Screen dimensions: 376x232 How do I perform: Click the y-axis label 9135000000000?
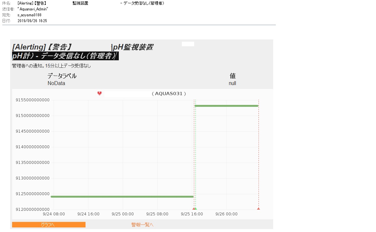[33, 163]
